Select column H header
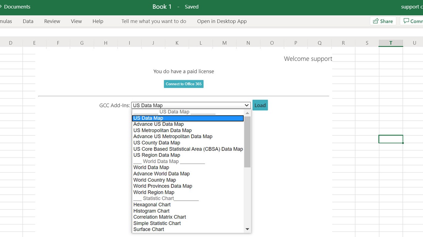Viewport: 423px width, 237px height. [x=106, y=43]
